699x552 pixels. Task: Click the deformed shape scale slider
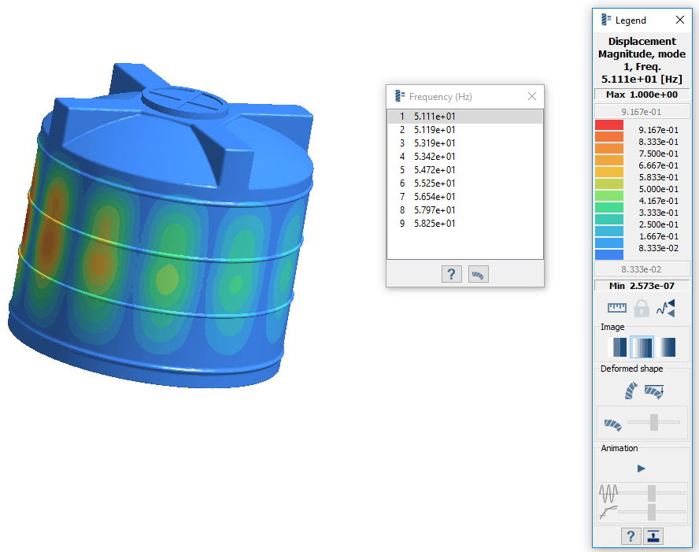(x=653, y=423)
